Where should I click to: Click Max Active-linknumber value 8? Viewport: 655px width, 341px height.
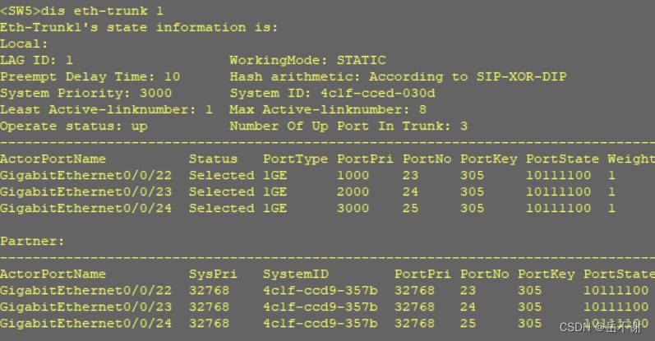click(422, 110)
